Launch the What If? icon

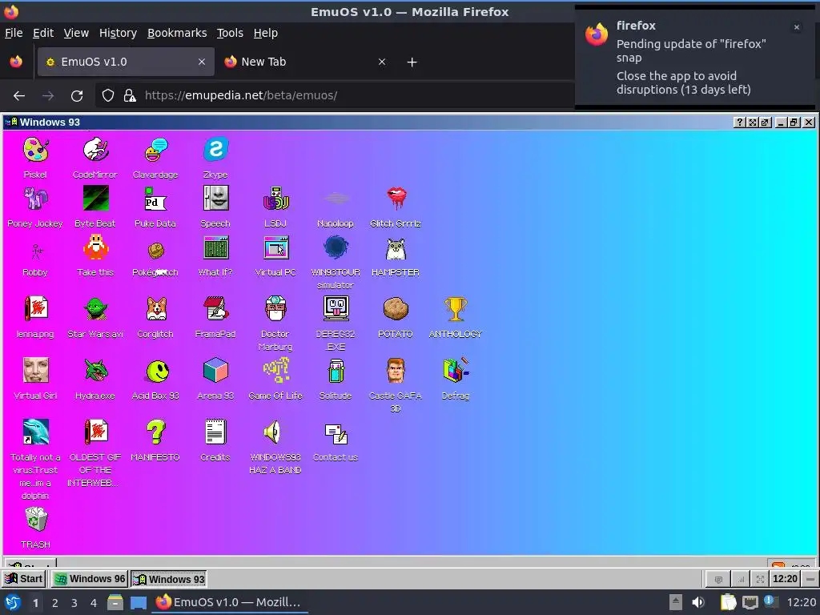[x=215, y=248]
